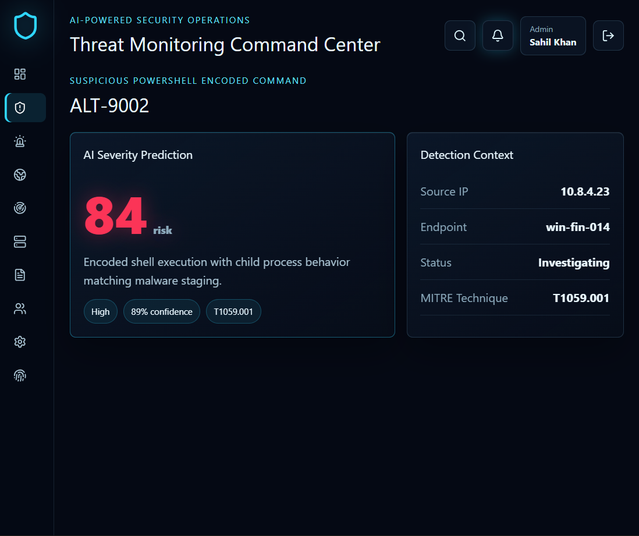639x536 pixels.
Task: Click the Threat Monitoring Command Center title
Action: [x=225, y=44]
